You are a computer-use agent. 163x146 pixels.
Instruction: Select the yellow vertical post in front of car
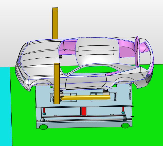(x=57, y=84)
